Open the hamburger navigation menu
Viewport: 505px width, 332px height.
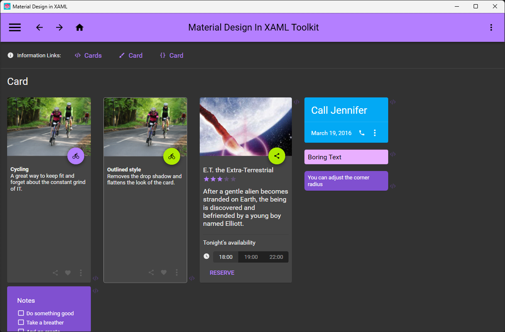(15, 28)
